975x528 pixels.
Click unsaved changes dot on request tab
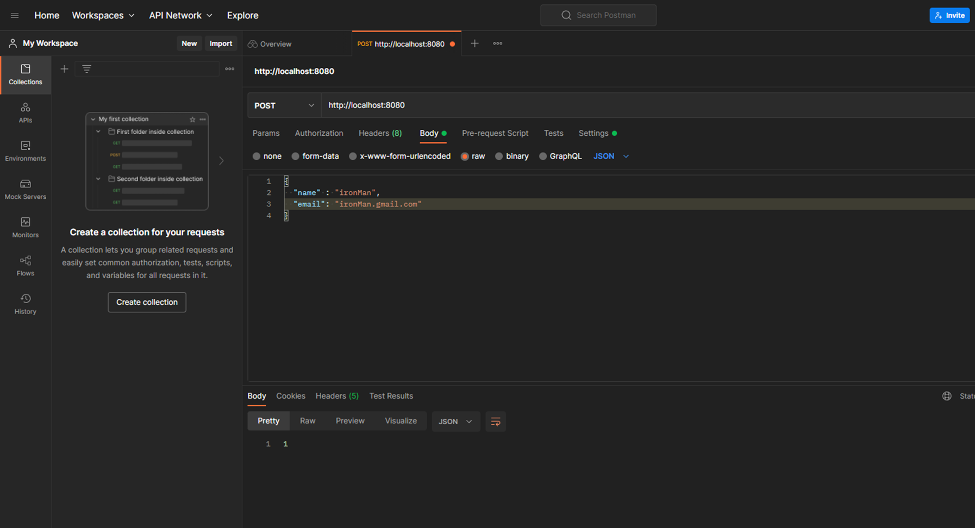coord(452,44)
